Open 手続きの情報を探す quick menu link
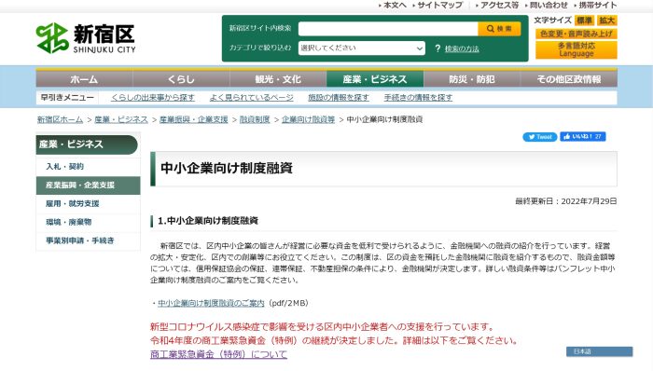This screenshot has height=371, width=653. [x=418, y=97]
